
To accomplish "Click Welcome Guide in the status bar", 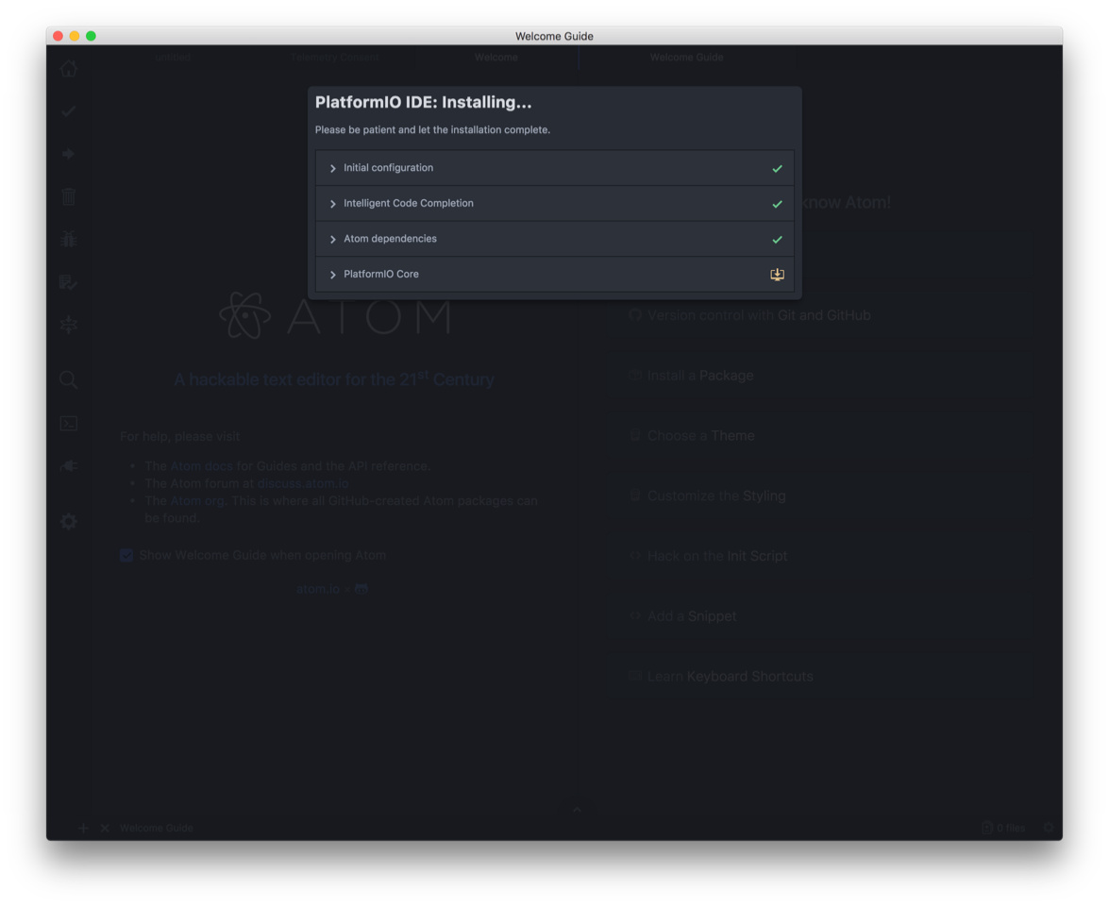I will pos(157,828).
